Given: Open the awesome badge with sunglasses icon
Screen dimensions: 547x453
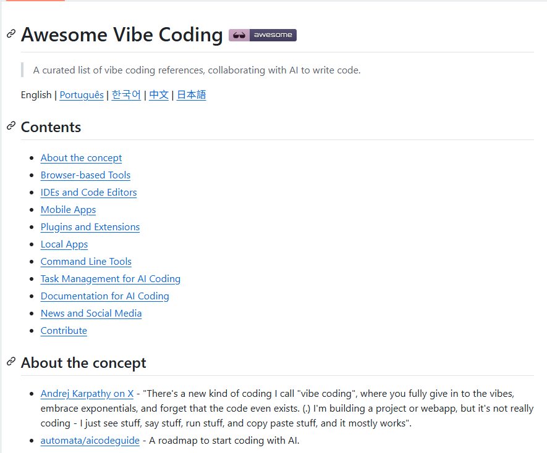Looking at the screenshot, I should pos(262,35).
